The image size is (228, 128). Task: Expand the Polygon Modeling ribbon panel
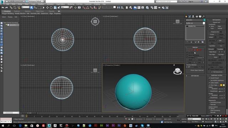click(x=8, y=14)
